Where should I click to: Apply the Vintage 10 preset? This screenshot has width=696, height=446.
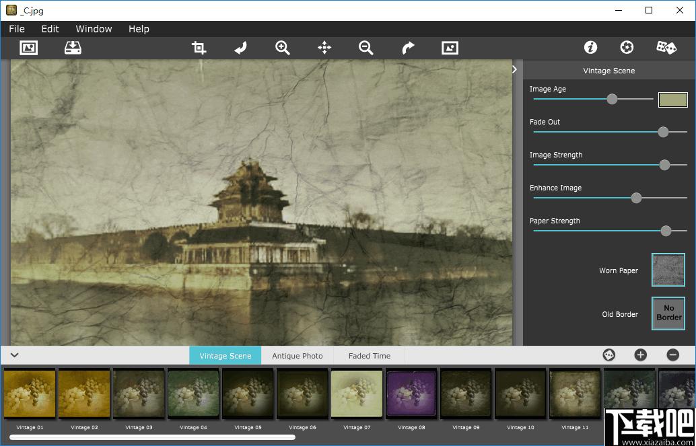(x=521, y=394)
